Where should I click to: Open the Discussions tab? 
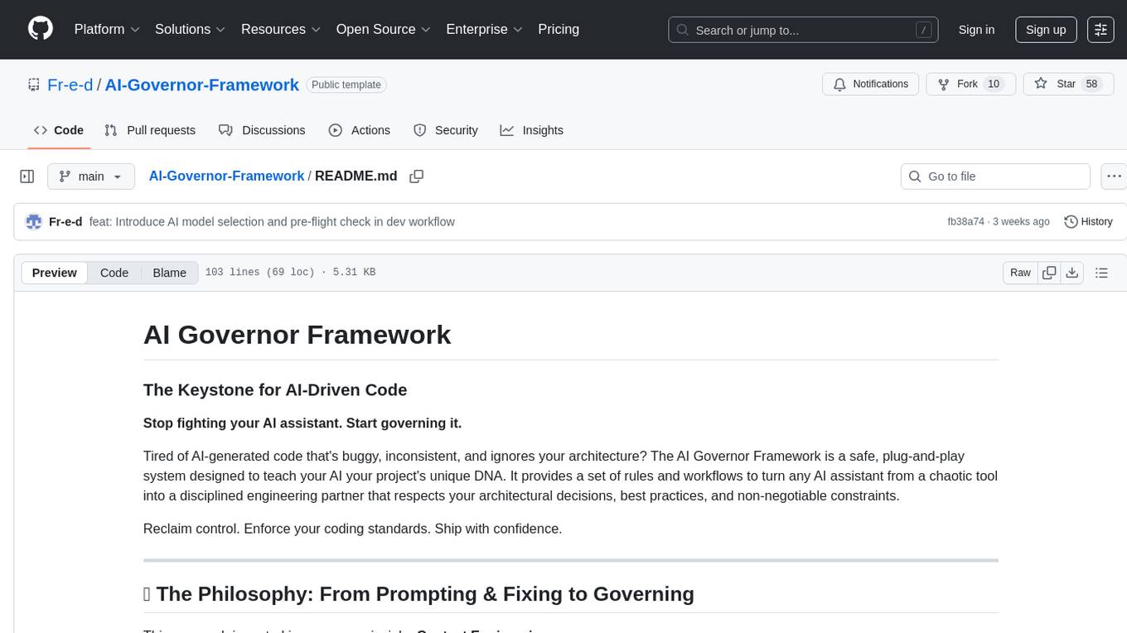pyautogui.click(x=262, y=130)
